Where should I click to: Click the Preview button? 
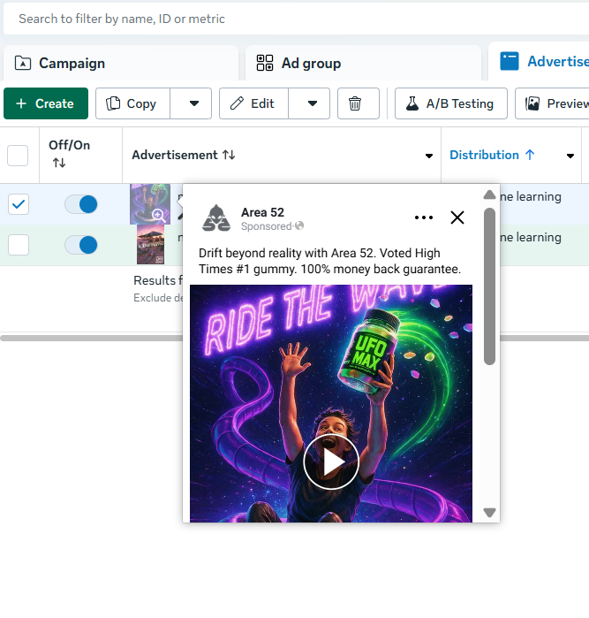(x=552, y=103)
